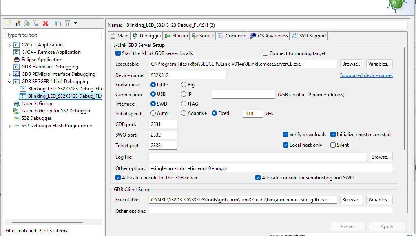This screenshot has height=236, width=416.
Task: Switch to the Common tab
Action: click(x=232, y=36)
